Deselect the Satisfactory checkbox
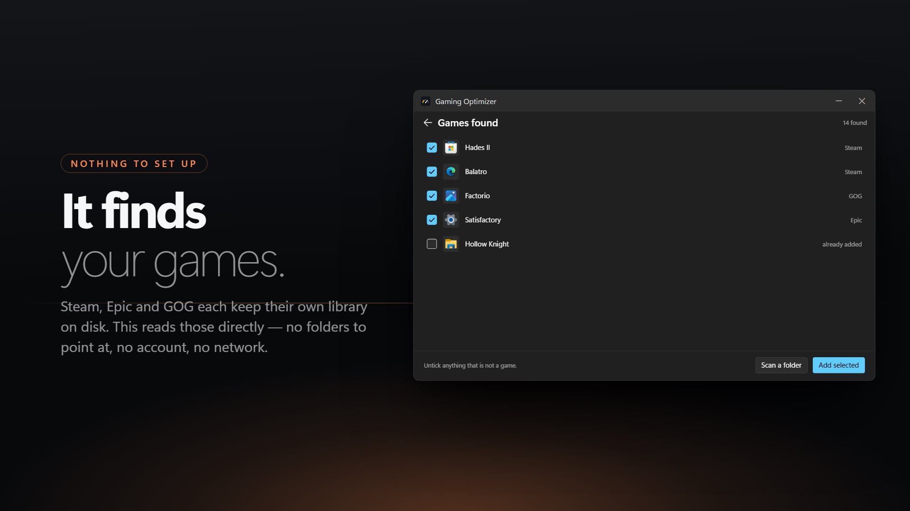Image resolution: width=910 pixels, height=511 pixels. 432,220
